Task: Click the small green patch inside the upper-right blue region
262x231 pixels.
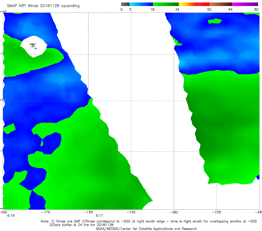Action: pyautogui.click(x=215, y=21)
